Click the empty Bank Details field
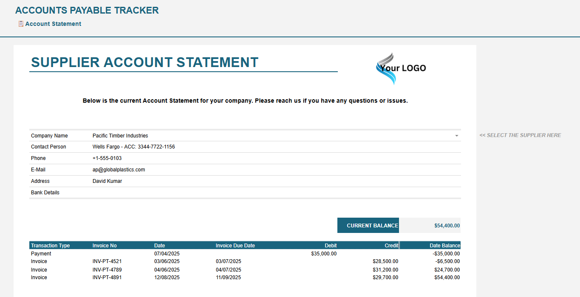This screenshot has width=580, height=297. (x=272, y=193)
